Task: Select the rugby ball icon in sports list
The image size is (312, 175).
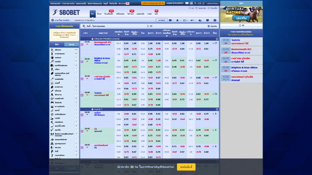Action: click(x=52, y=73)
